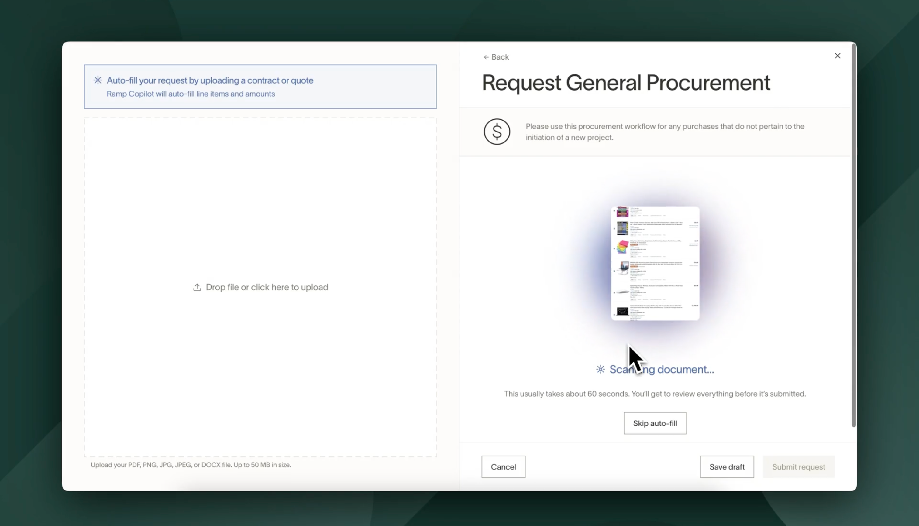Click the sparkle icon beside Scanning document
Viewport: 919px width, 526px height.
[601, 369]
